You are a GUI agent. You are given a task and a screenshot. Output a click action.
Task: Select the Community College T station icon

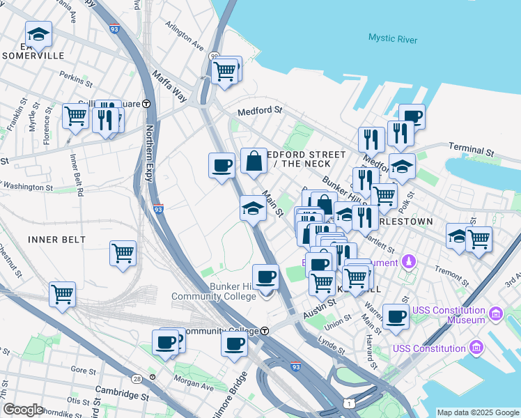click(x=265, y=331)
